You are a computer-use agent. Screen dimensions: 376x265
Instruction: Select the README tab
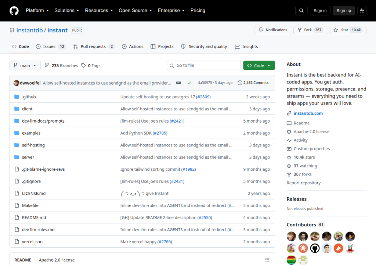coord(23,260)
